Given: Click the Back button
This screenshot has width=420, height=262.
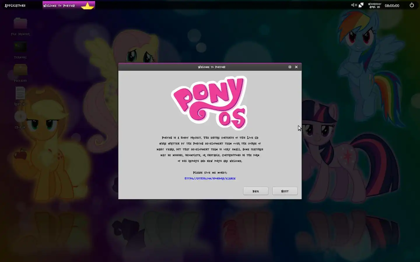Looking at the screenshot, I should [256, 191].
